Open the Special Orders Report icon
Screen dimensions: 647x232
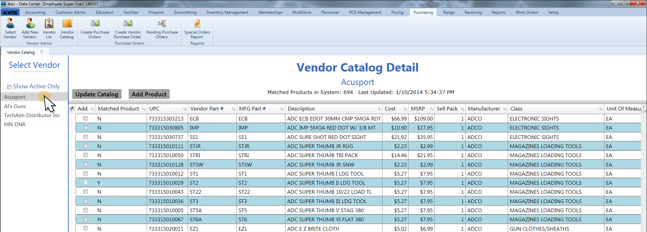click(x=197, y=28)
